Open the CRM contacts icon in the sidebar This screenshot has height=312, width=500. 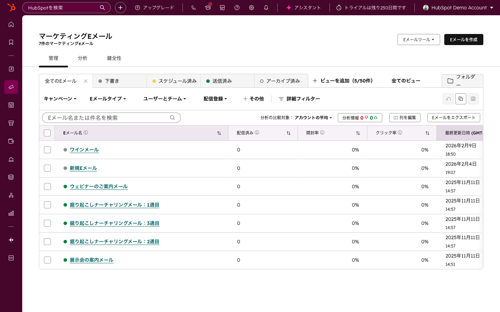pos(11,69)
